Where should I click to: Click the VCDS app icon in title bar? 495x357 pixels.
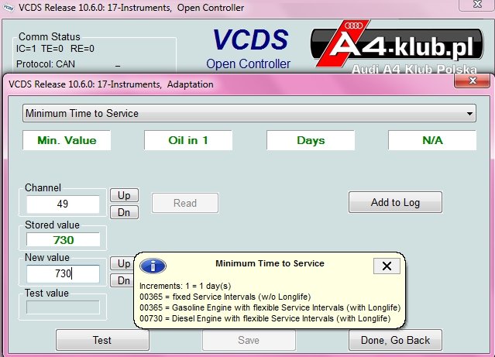point(9,8)
